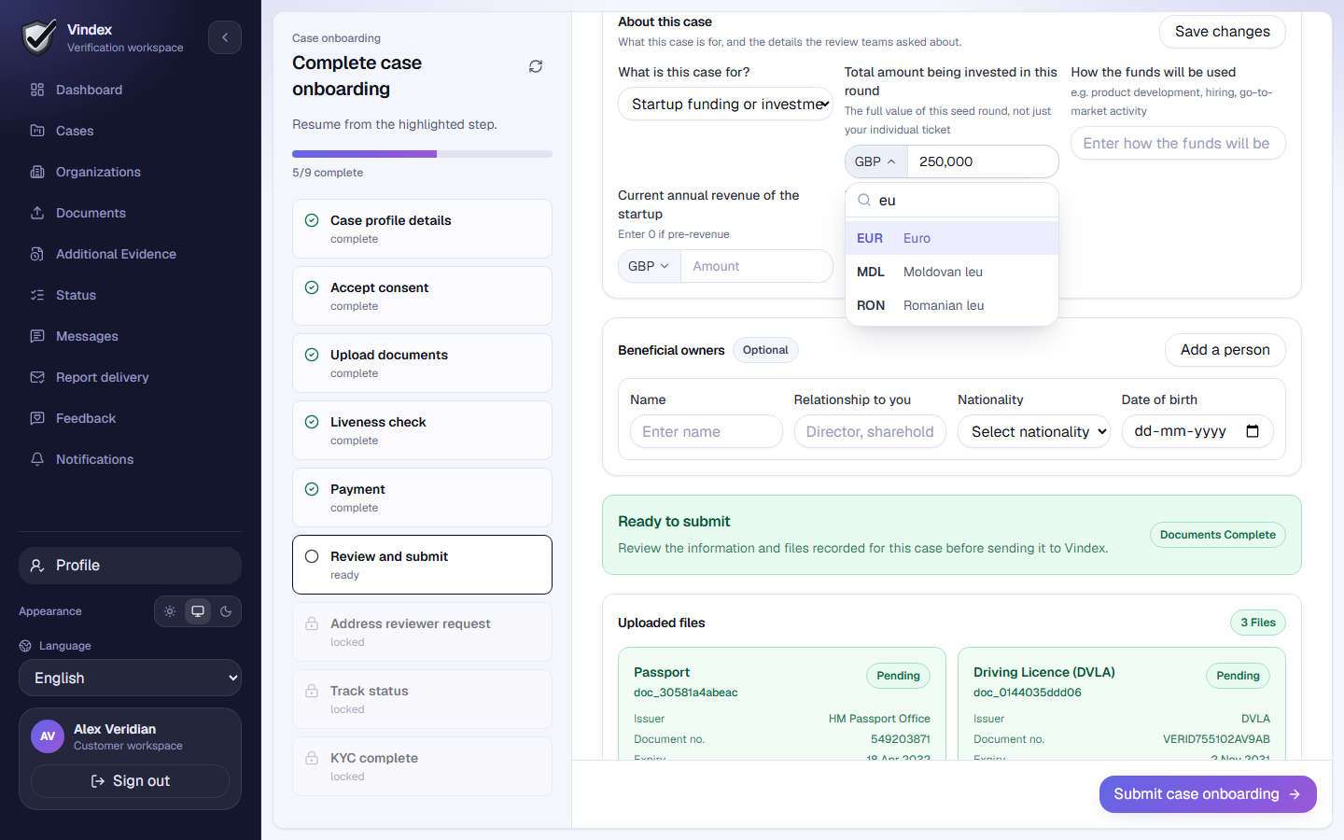This screenshot has height=840, width=1344.
Task: Change the English language dropdown
Action: click(130, 678)
